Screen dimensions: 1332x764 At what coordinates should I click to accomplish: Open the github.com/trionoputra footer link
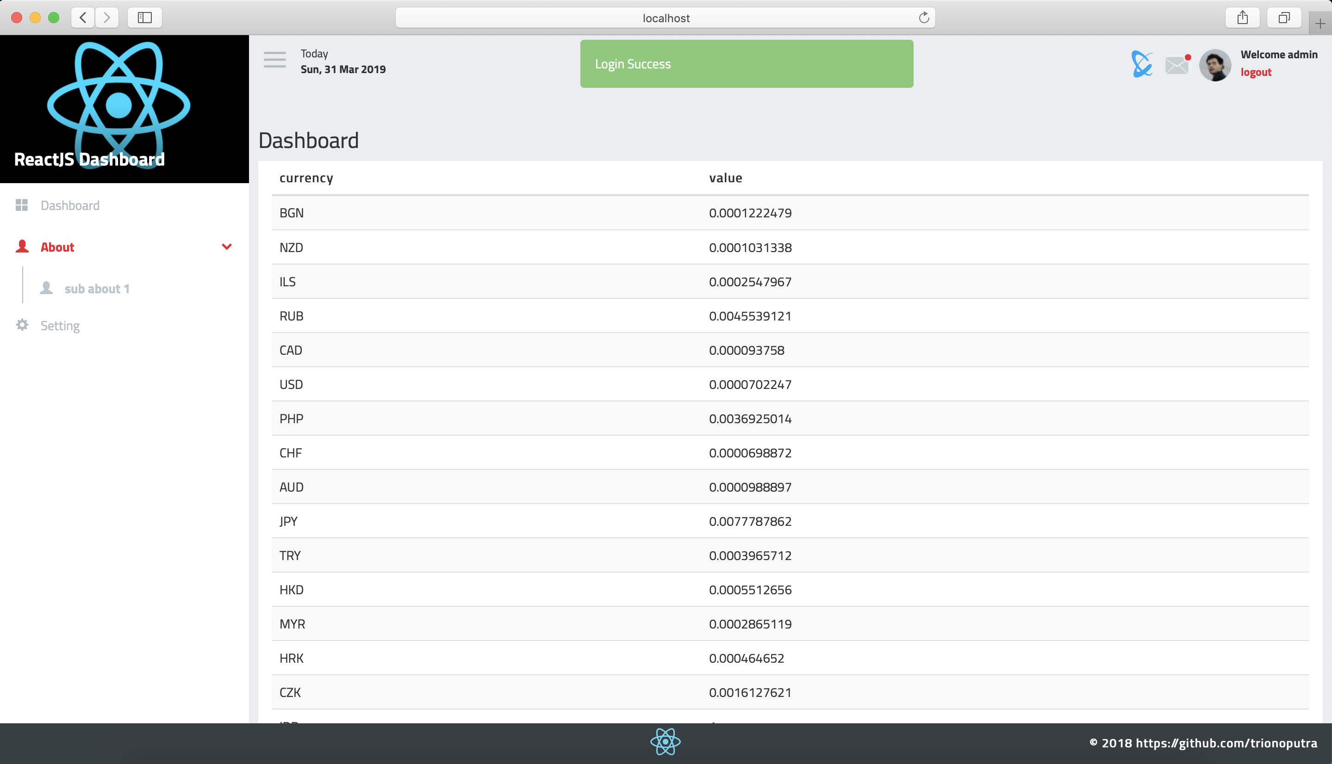[x=1226, y=743]
